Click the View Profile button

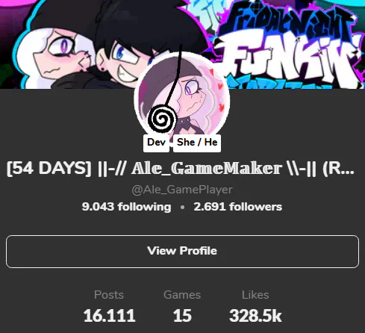click(x=182, y=252)
